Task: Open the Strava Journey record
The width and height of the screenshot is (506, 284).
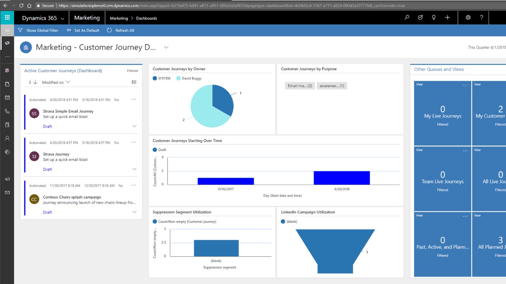Action: point(56,154)
